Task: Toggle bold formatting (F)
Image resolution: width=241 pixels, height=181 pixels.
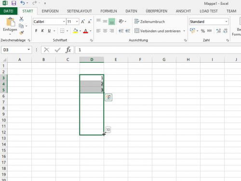Action: [x=36, y=31]
